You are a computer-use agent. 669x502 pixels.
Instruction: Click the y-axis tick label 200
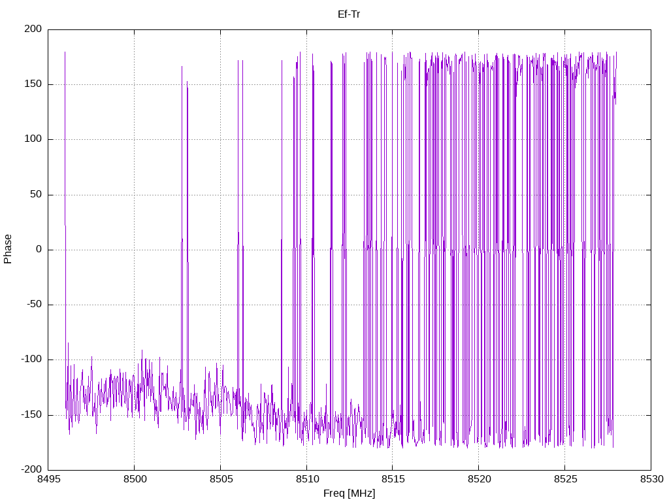pyautogui.click(x=33, y=29)
